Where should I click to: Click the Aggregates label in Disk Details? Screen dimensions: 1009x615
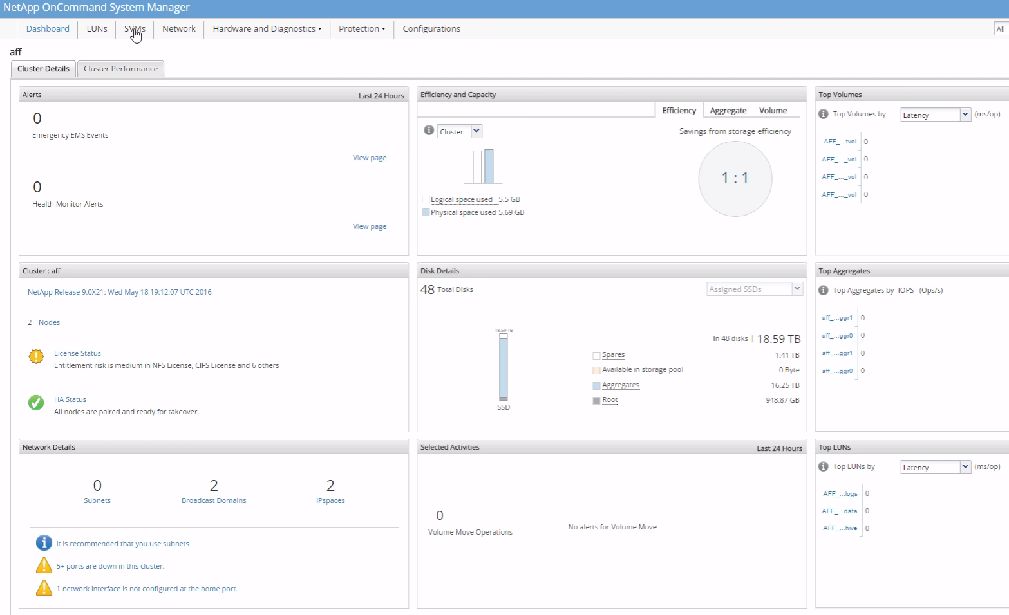coord(621,385)
